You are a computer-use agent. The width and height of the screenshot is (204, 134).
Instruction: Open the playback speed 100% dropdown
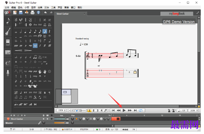193,111
